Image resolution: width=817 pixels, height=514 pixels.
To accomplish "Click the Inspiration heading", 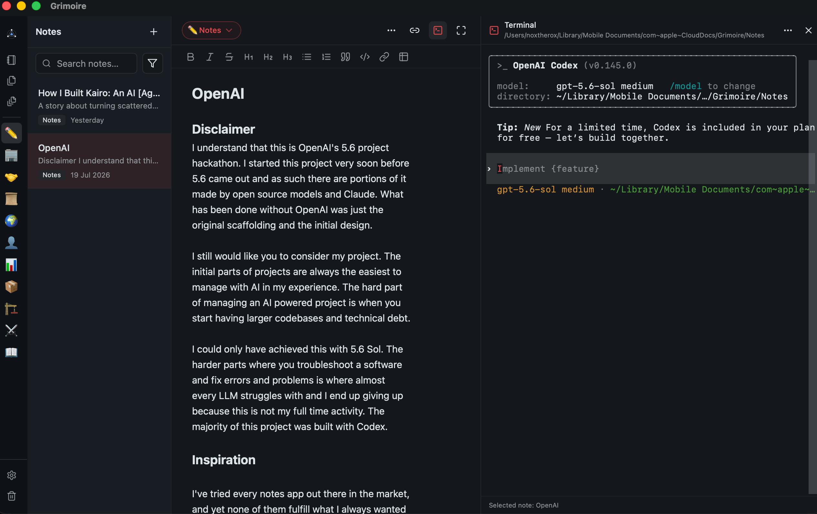I will coord(223,460).
